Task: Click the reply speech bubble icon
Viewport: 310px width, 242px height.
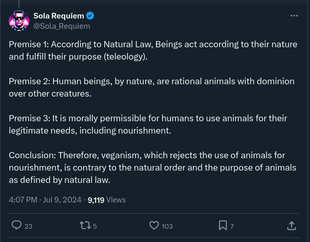Action: pos(16,225)
